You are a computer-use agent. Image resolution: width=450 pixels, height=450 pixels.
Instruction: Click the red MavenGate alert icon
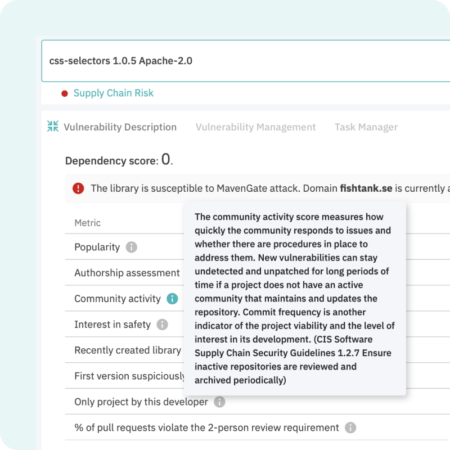point(78,188)
